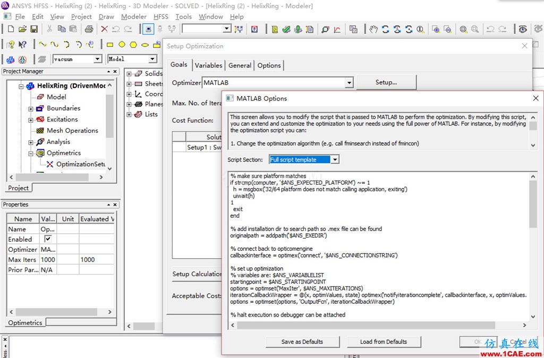Select the Draw circle tool

tap(122, 45)
